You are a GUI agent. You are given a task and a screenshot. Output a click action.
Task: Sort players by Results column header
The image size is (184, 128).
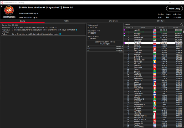click(175, 28)
